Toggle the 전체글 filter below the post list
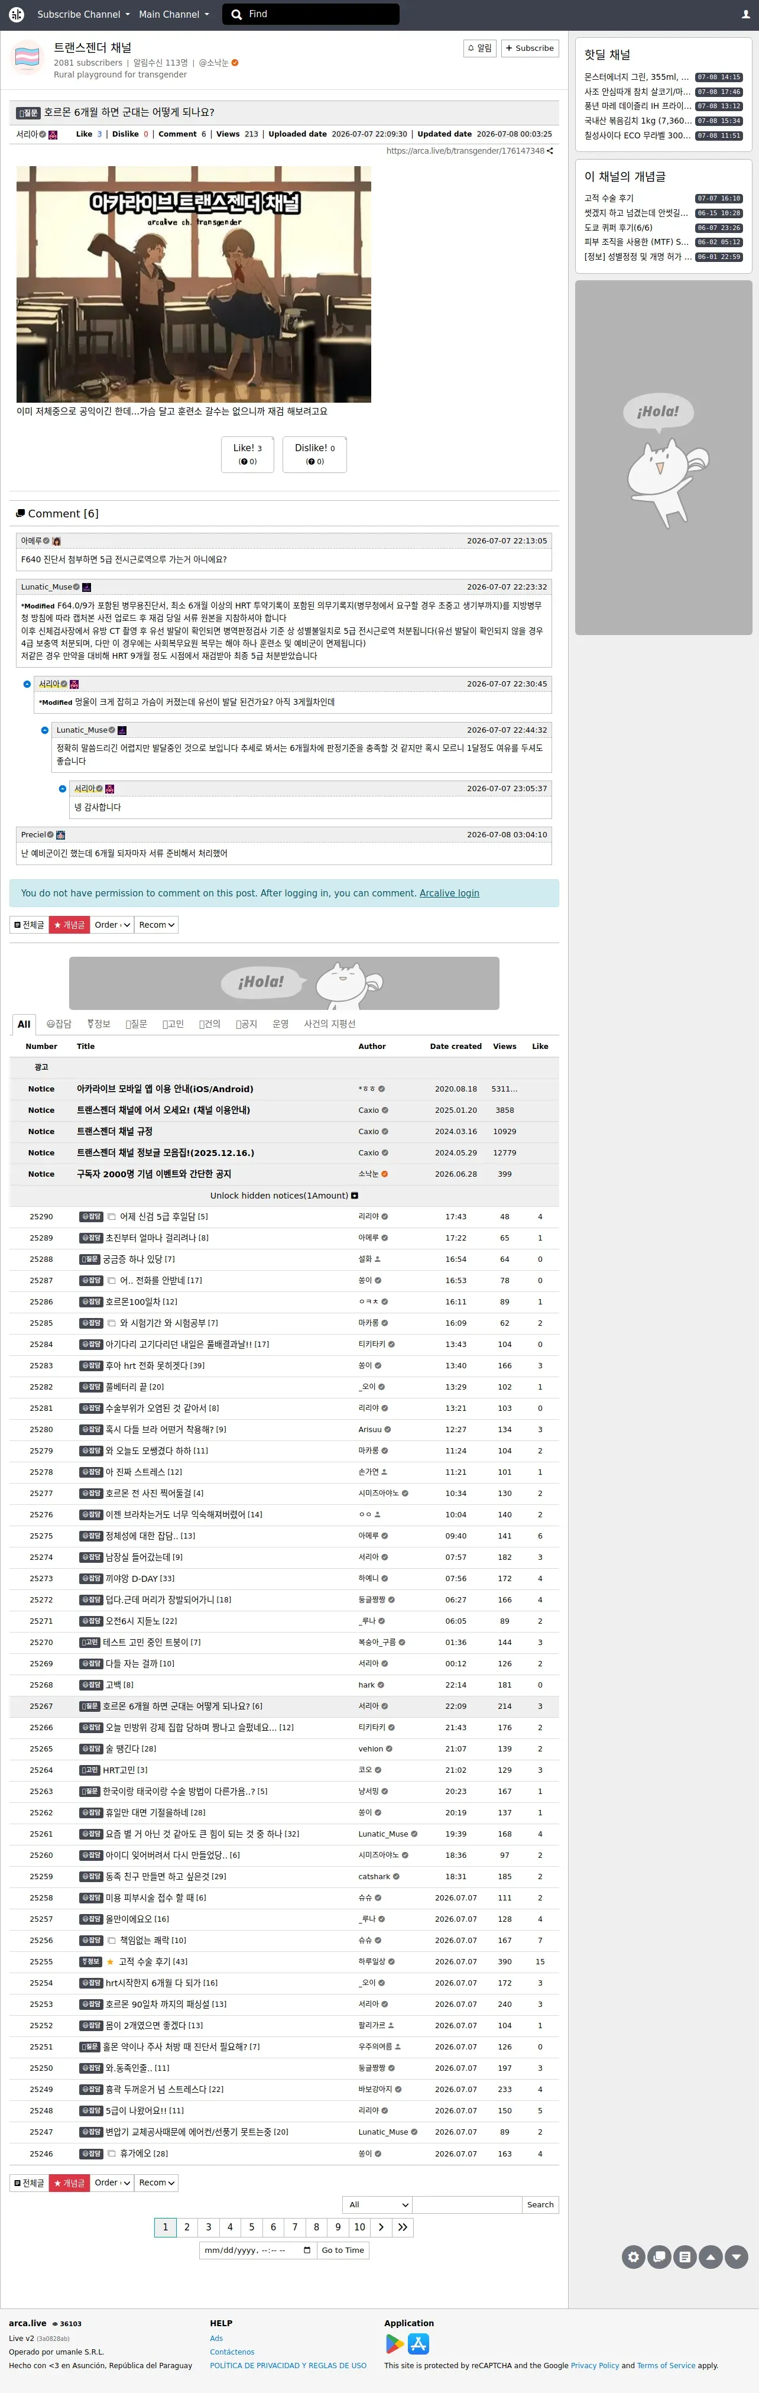 [29, 2183]
